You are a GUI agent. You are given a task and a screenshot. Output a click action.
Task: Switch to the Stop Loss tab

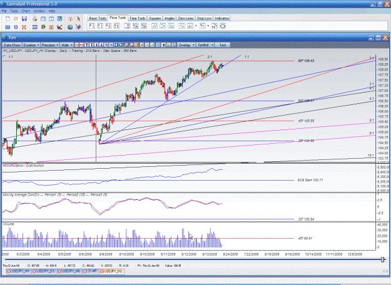(204, 18)
